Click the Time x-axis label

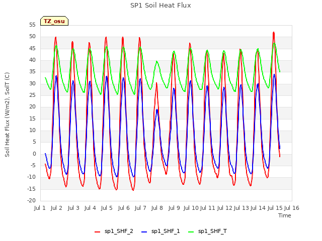click(285, 215)
